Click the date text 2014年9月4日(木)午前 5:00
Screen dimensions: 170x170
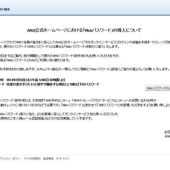coord(26,80)
